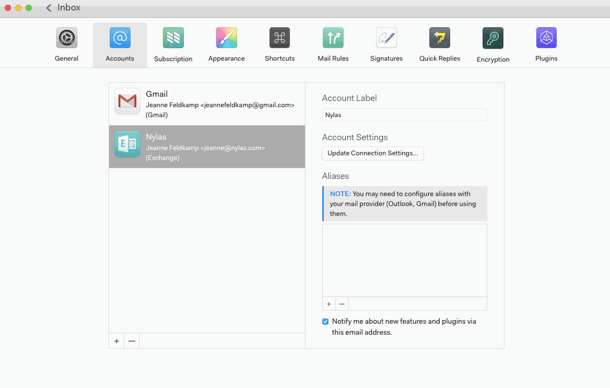The width and height of the screenshot is (610, 388).
Task: Click the Account Label input field
Action: click(404, 115)
